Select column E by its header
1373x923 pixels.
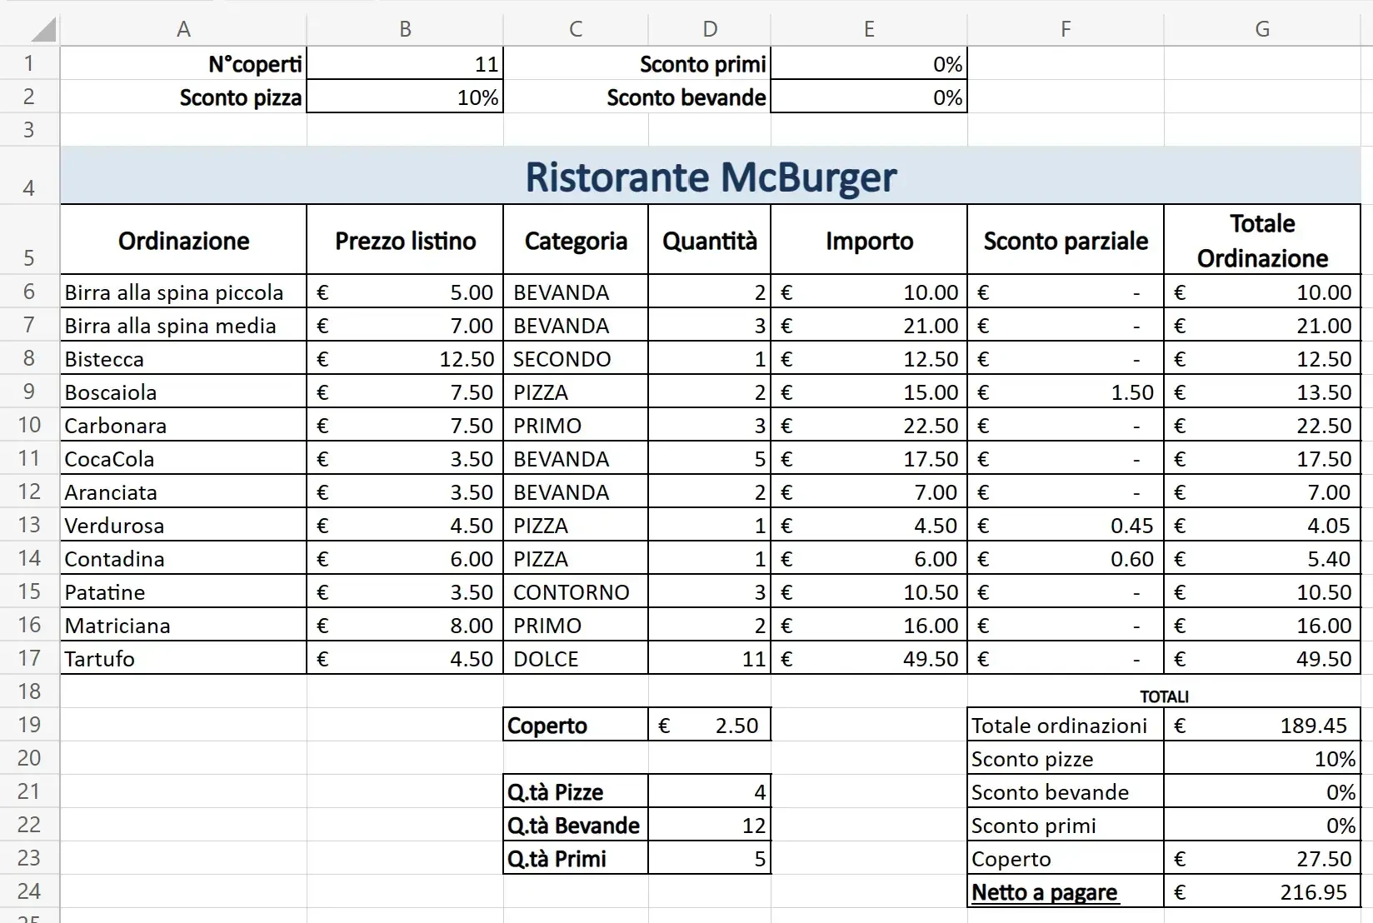(x=869, y=29)
